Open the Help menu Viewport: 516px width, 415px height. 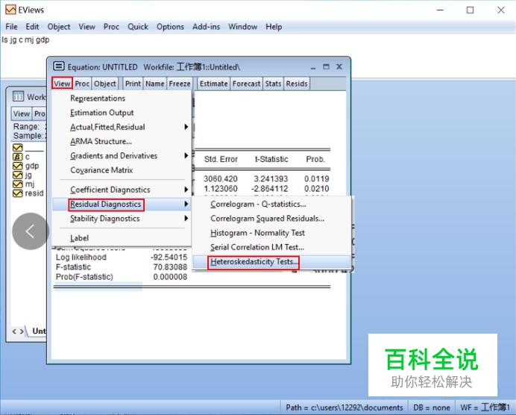tap(274, 27)
